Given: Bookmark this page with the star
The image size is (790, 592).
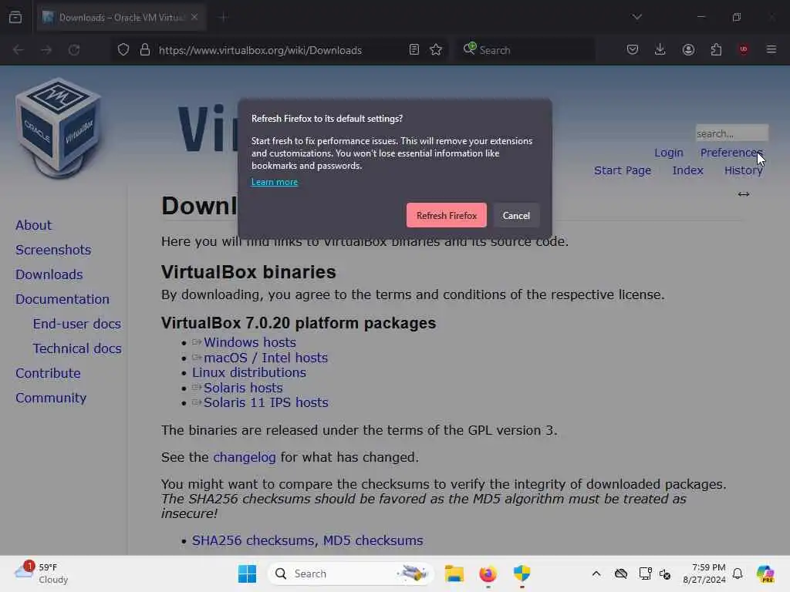Looking at the screenshot, I should point(437,50).
